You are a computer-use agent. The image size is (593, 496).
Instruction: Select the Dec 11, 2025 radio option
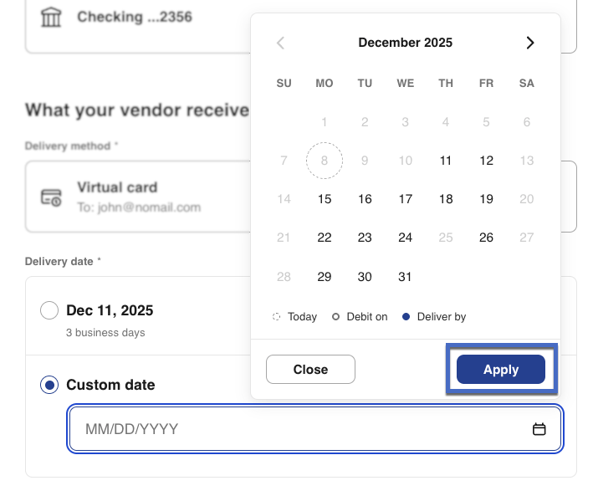(x=49, y=311)
